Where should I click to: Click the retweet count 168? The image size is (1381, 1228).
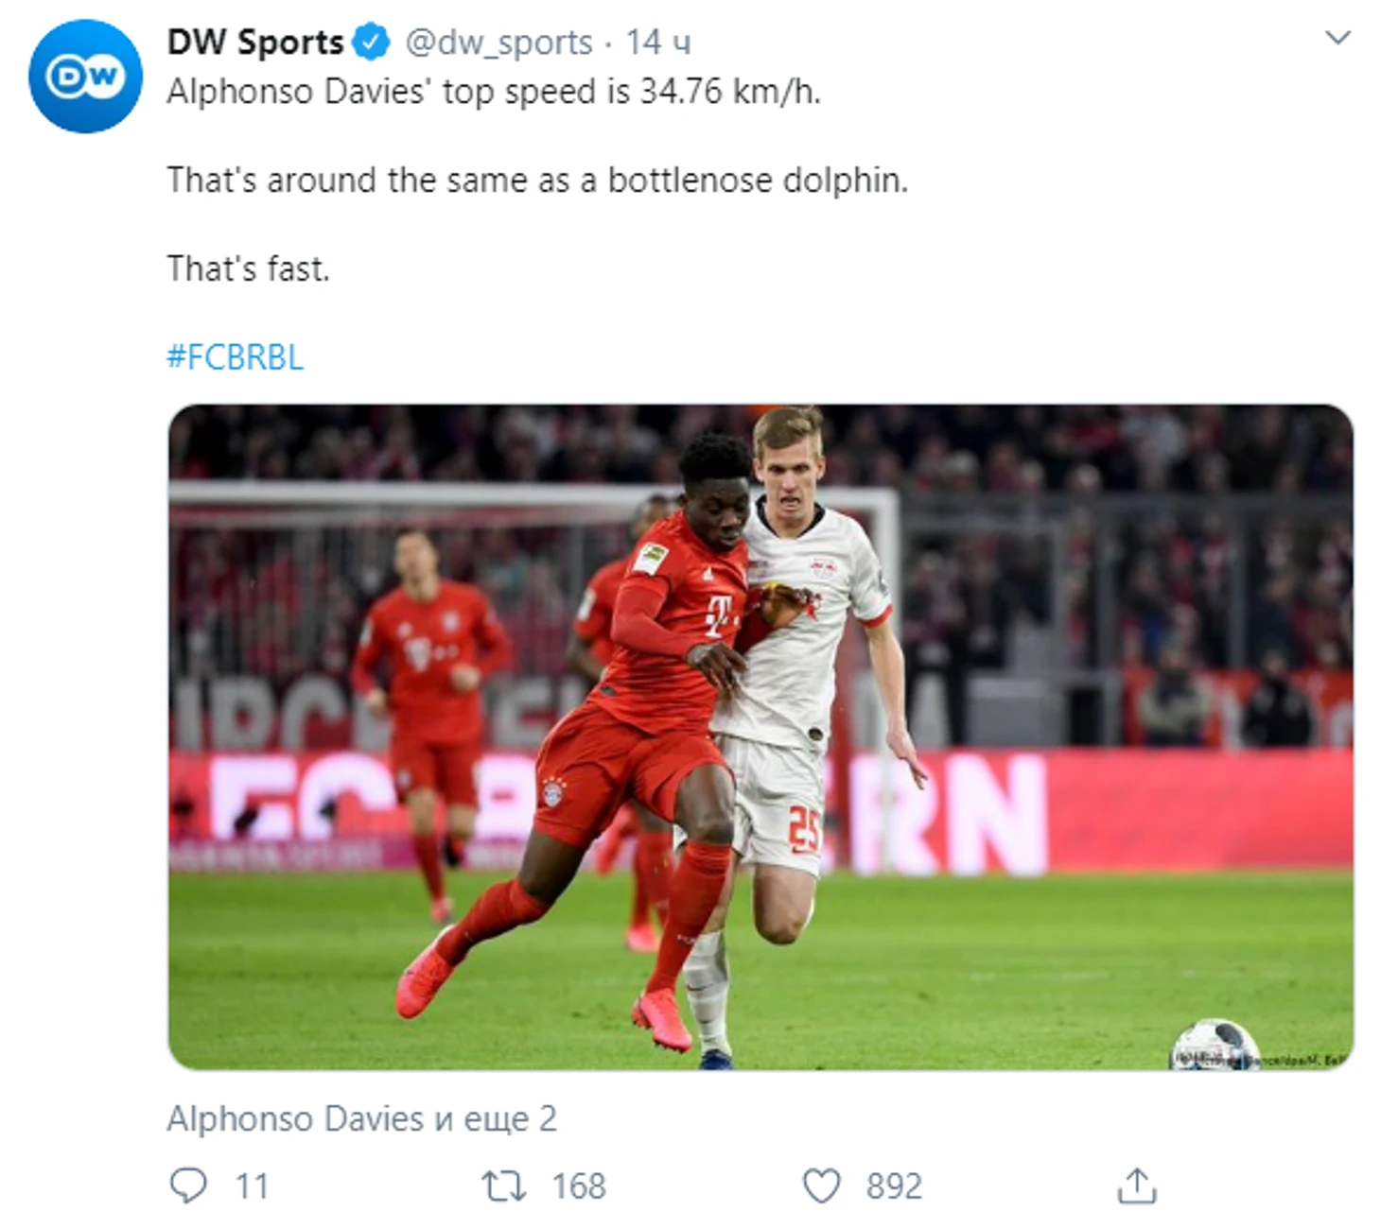coord(579,1186)
